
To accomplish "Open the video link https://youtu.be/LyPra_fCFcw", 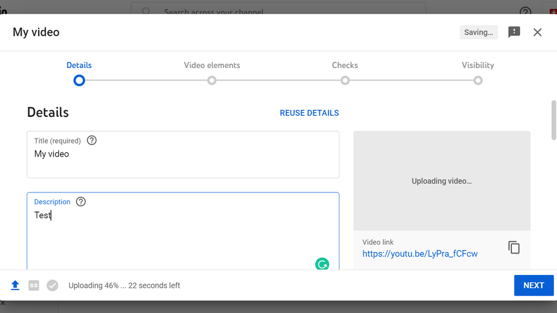I will (420, 253).
